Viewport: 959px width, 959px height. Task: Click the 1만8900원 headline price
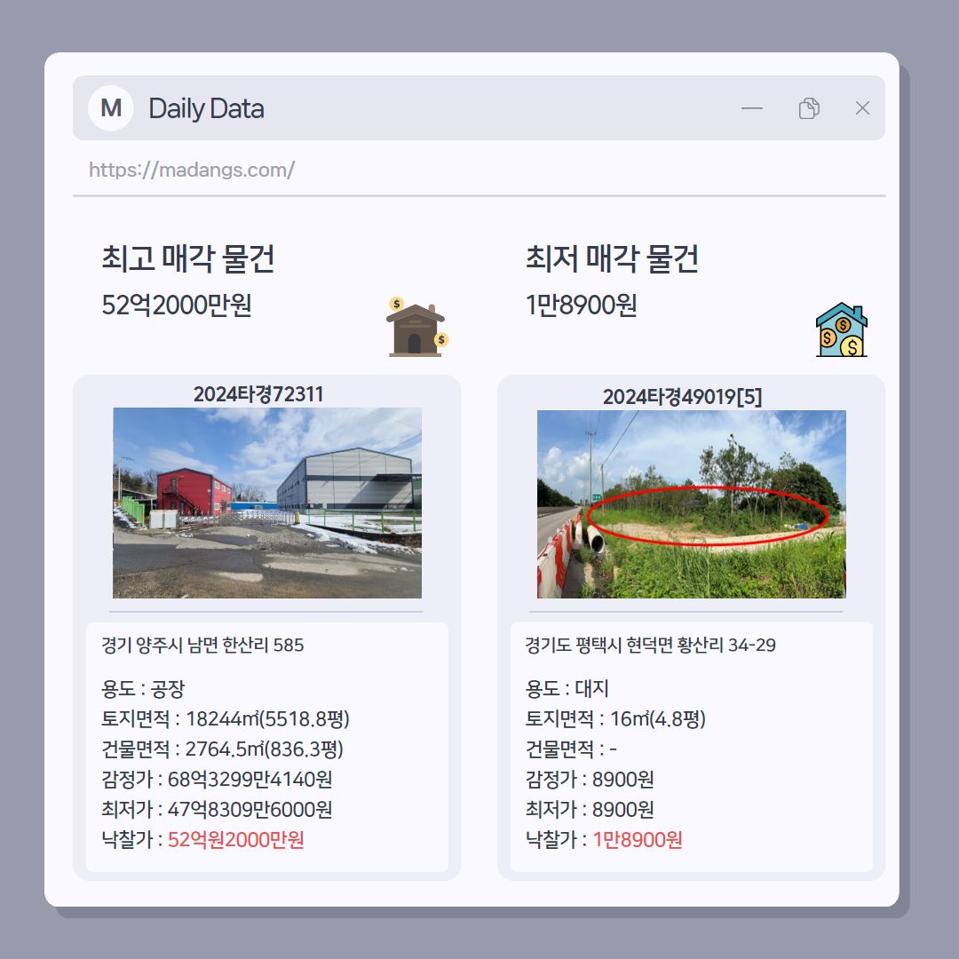582,305
